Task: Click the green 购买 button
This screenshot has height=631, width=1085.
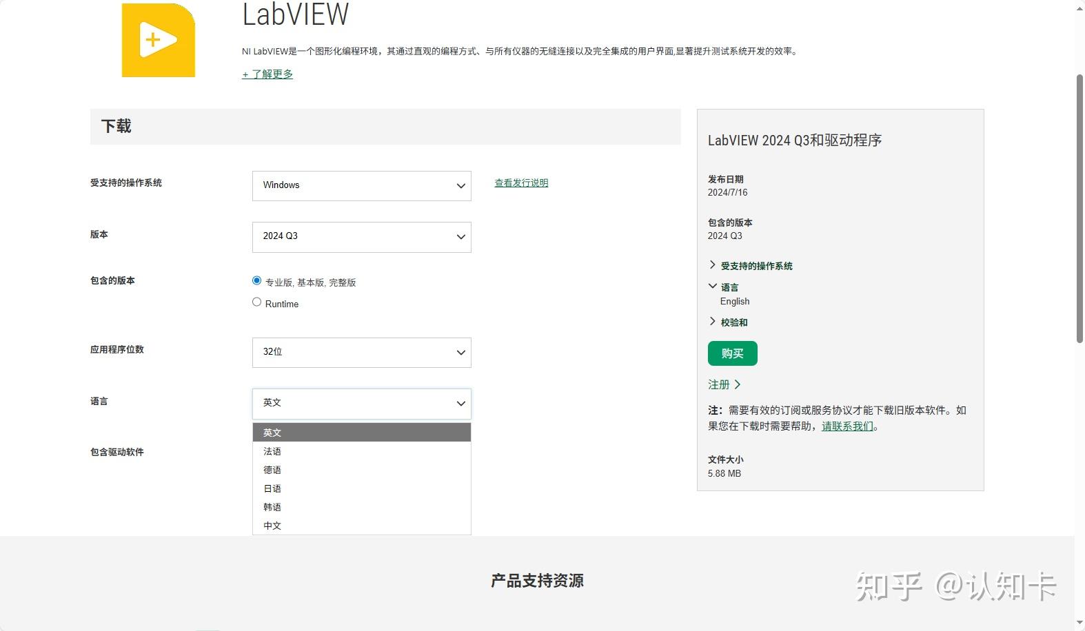Action: coord(733,353)
